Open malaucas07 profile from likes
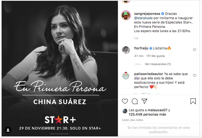The image size is (202, 138). click(x=157, y=110)
